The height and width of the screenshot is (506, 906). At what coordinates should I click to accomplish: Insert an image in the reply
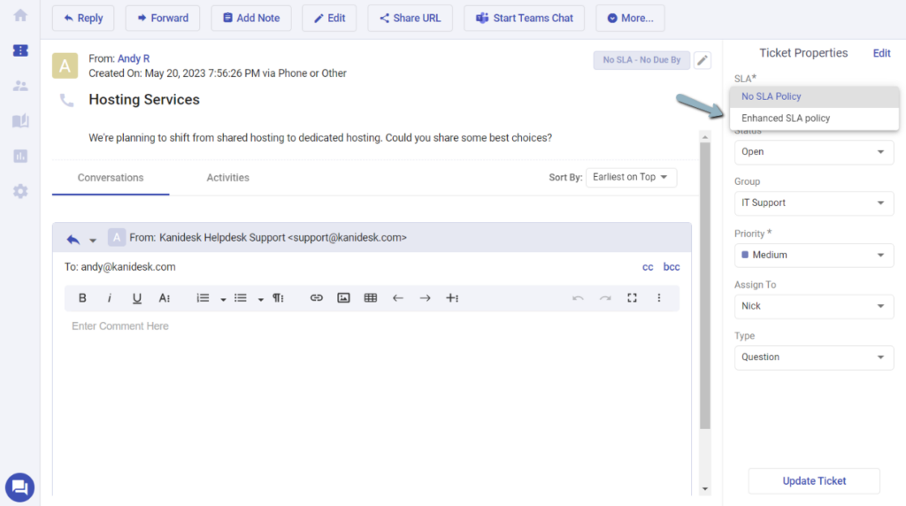[343, 298]
